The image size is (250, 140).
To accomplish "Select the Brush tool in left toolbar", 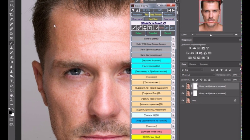I will (11, 43).
